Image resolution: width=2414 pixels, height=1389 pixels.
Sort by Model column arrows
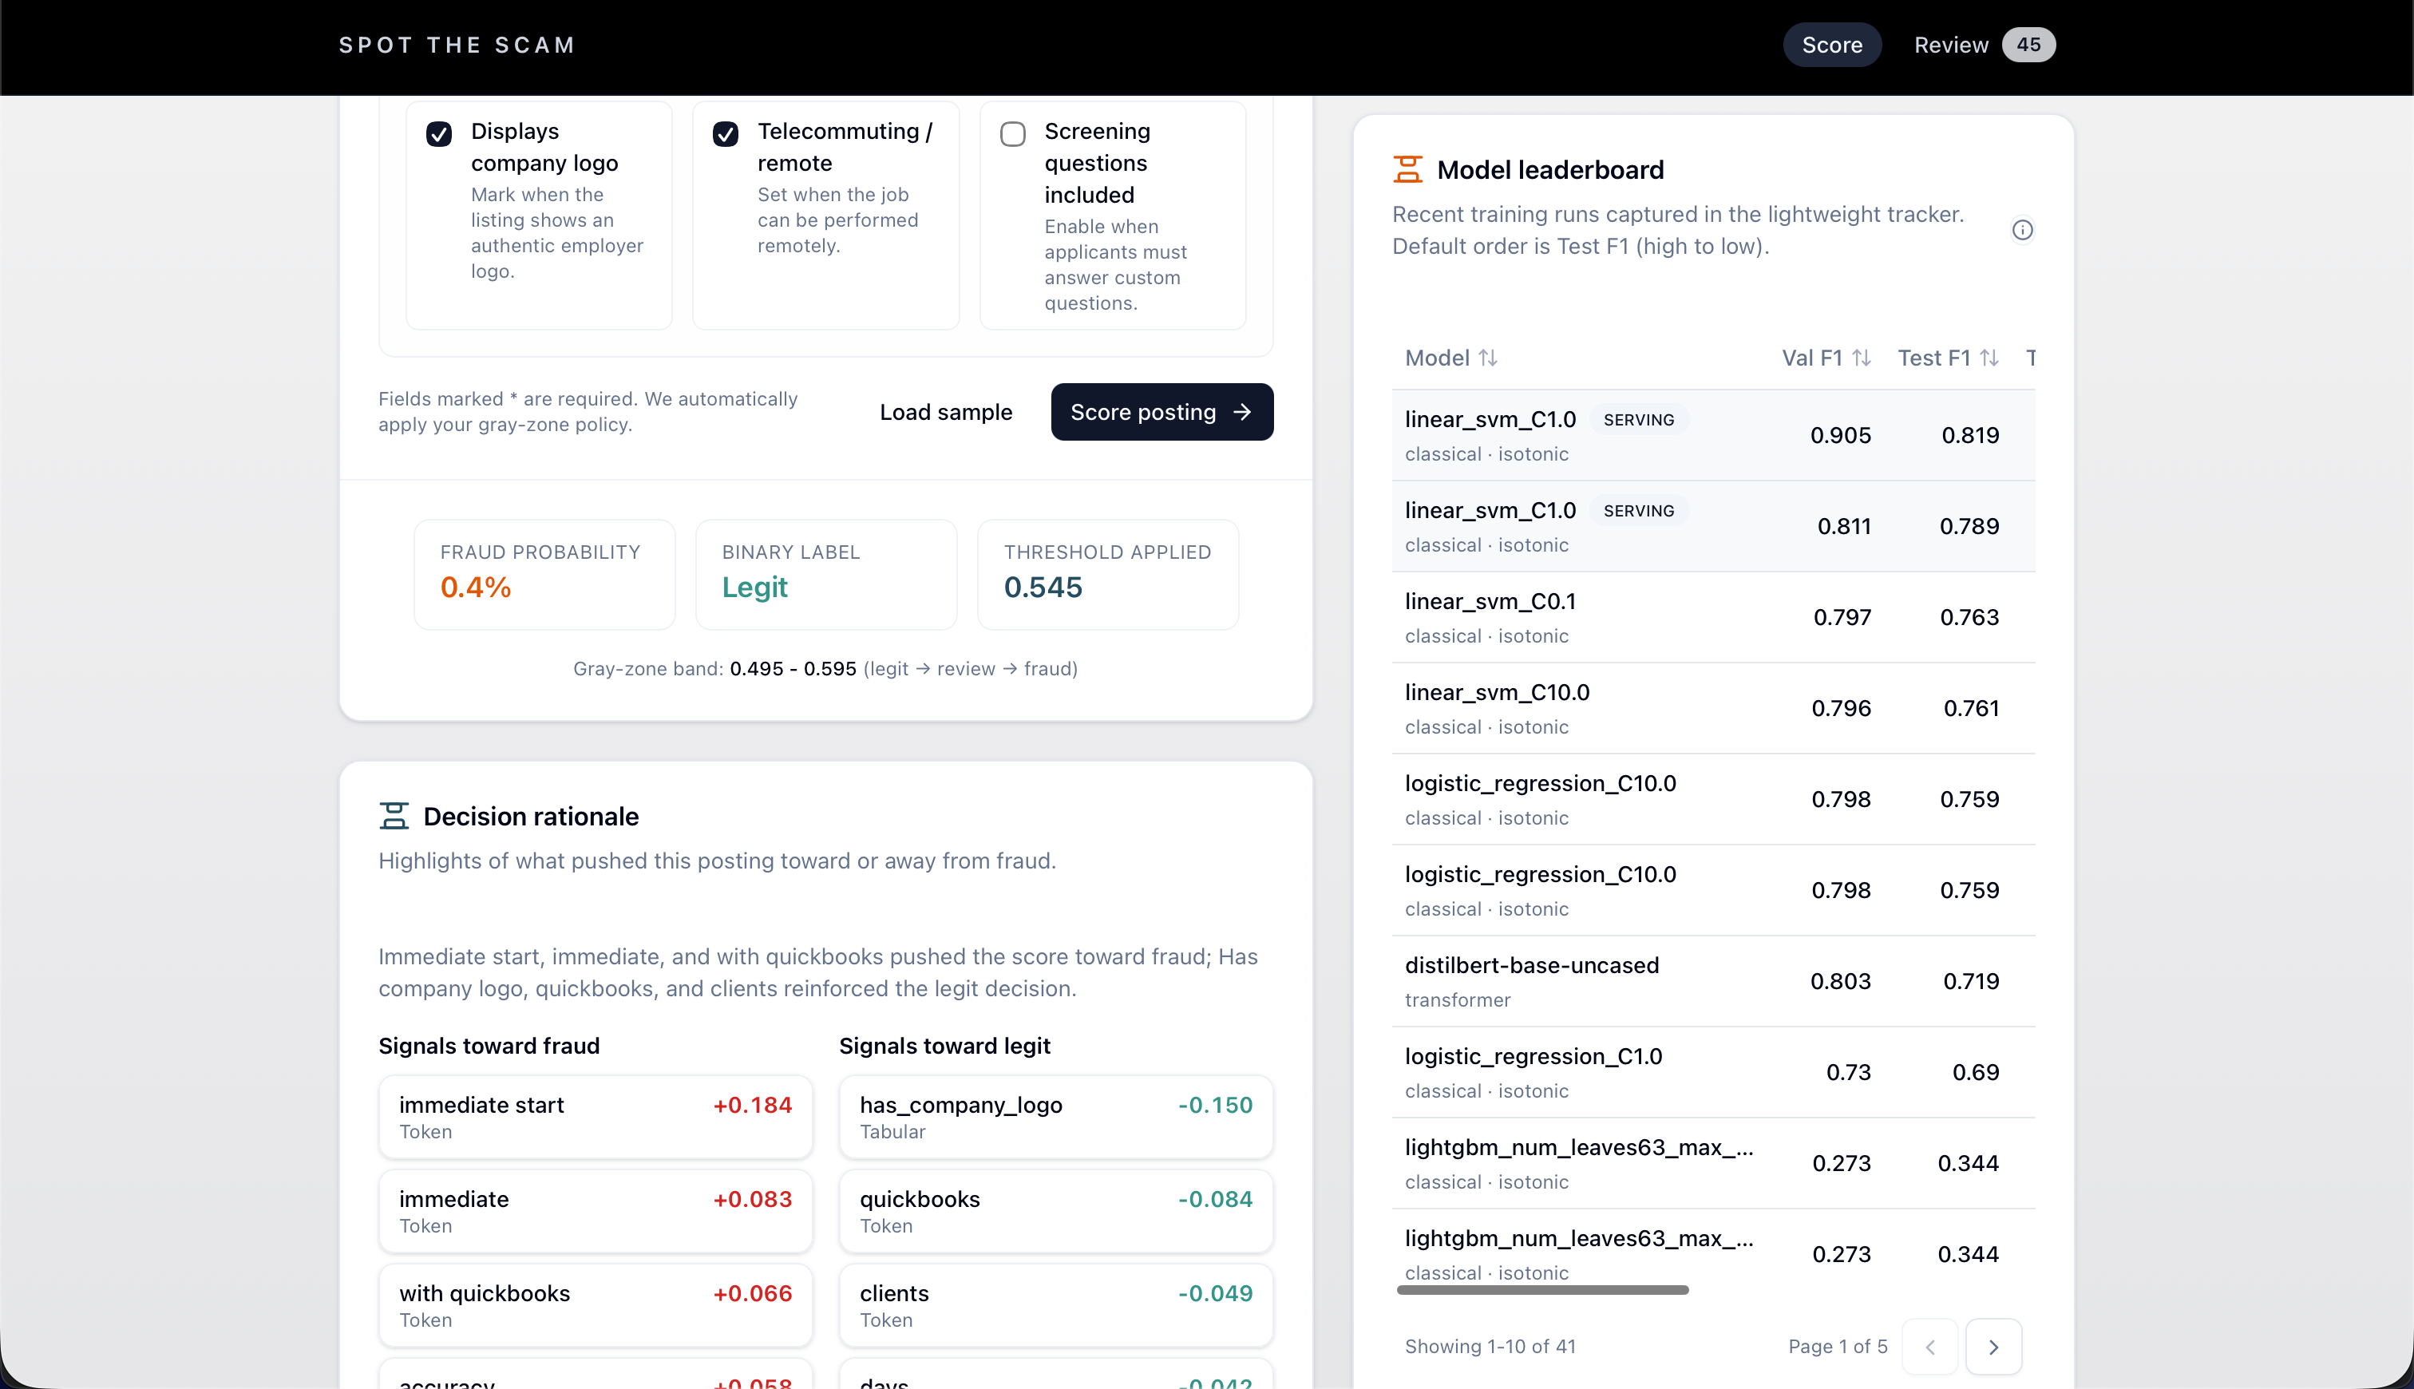click(x=1488, y=358)
